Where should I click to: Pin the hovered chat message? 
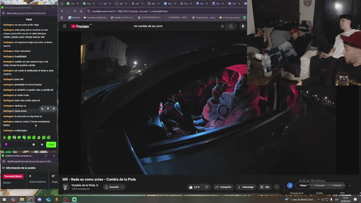click(x=48, y=109)
